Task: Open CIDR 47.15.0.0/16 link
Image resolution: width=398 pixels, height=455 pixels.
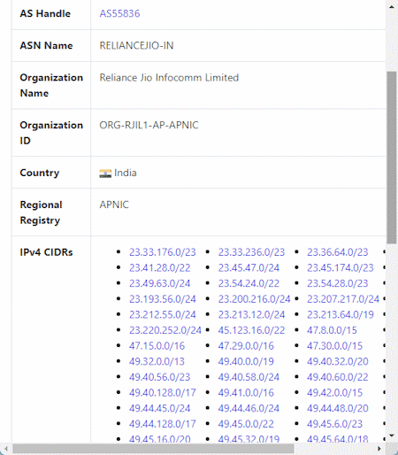Action: [157, 346]
